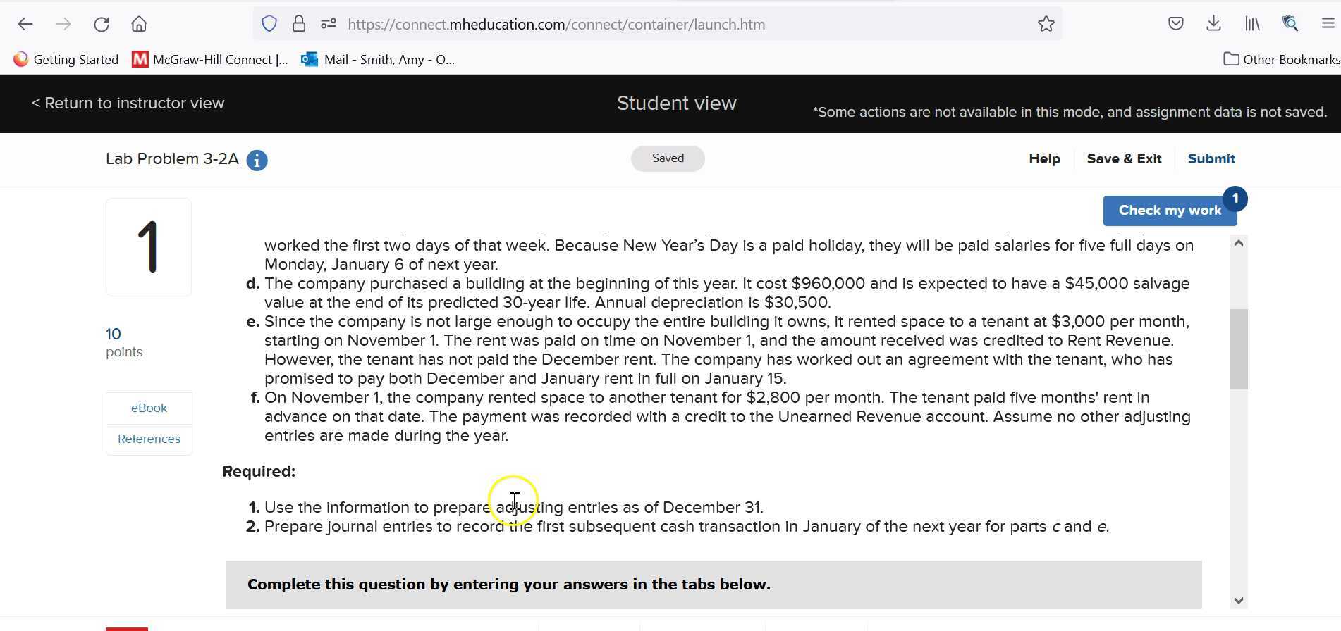
Task: Expand the Other Bookmarks folder
Action: tap(1281, 60)
